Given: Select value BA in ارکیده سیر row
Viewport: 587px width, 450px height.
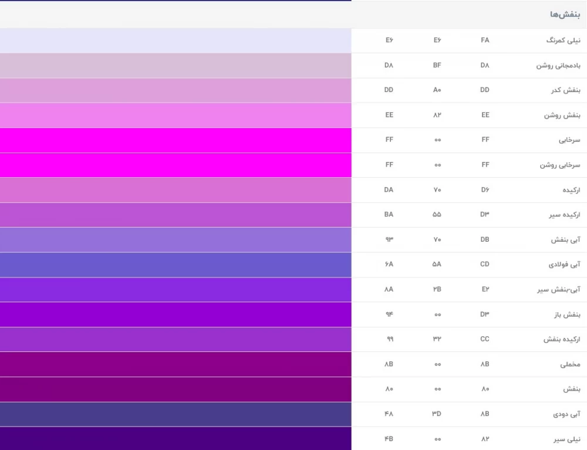Looking at the screenshot, I should click(389, 214).
